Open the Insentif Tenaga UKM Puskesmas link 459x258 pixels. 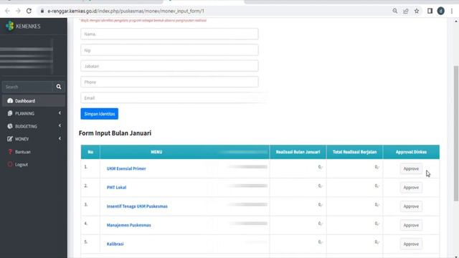(x=137, y=206)
